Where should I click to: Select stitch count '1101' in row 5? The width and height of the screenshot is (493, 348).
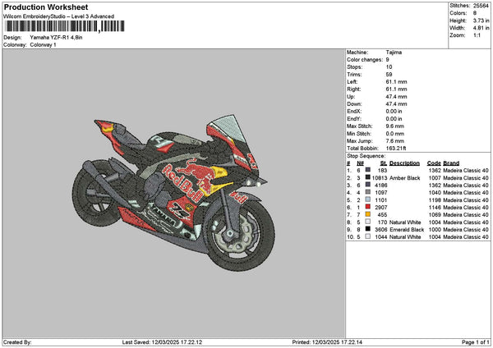click(x=381, y=200)
